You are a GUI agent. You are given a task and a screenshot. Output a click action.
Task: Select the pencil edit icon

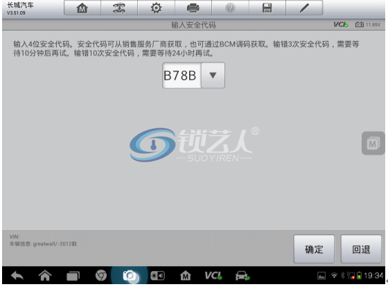[304, 8]
